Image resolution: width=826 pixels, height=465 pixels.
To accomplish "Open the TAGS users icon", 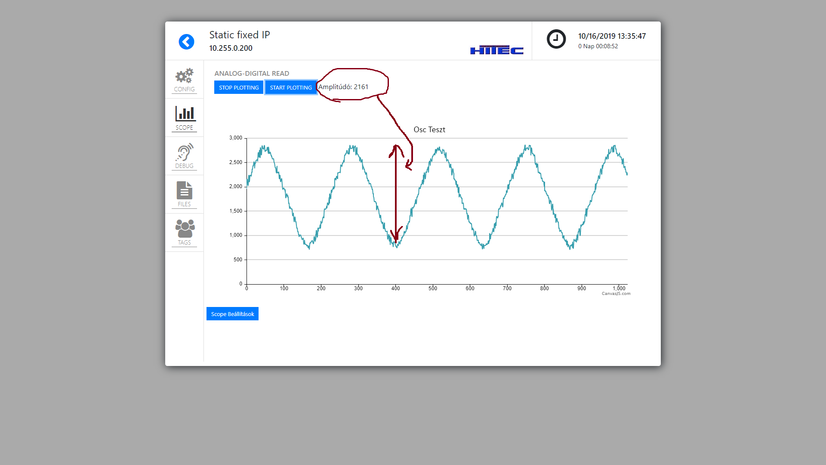I will click(185, 229).
